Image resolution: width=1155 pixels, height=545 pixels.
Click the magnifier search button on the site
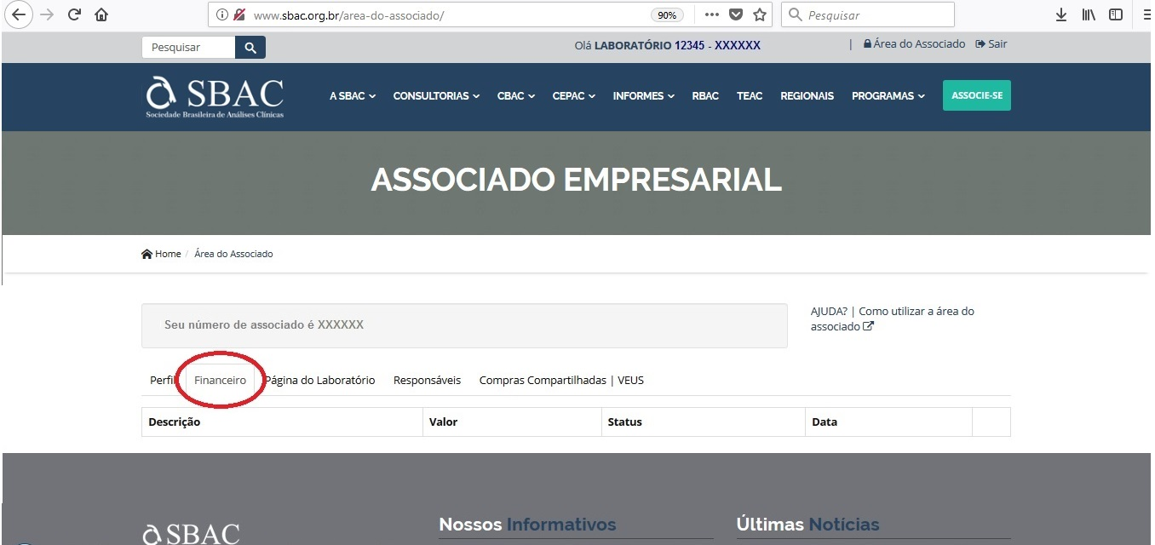(x=250, y=48)
